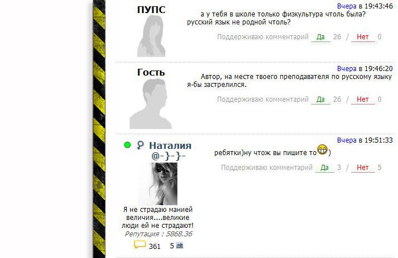This screenshot has height=258, width=398.
Task: Click the Вчера link at 19:46:20
Action: coord(347,69)
